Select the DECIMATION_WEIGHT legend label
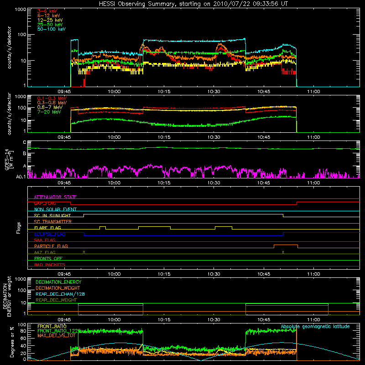Image resolution: width=365 pixels, height=365 pixels. pyautogui.click(x=58, y=288)
